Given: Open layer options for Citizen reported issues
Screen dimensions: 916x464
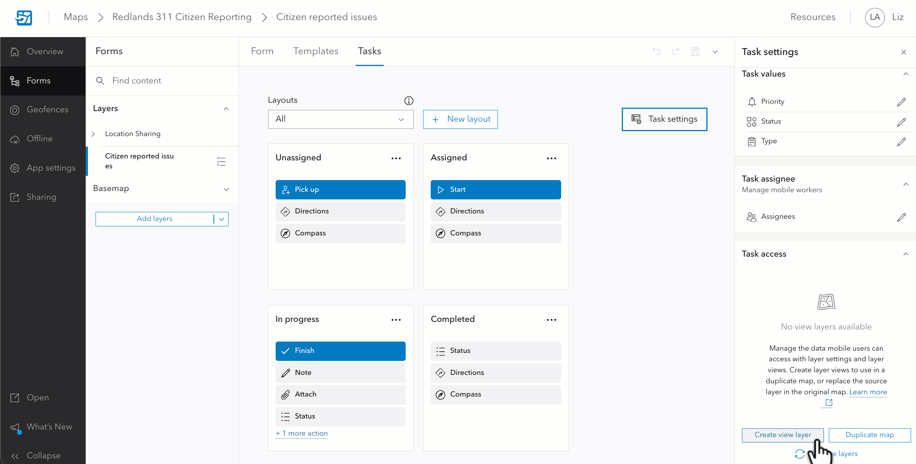Looking at the screenshot, I should click(221, 161).
